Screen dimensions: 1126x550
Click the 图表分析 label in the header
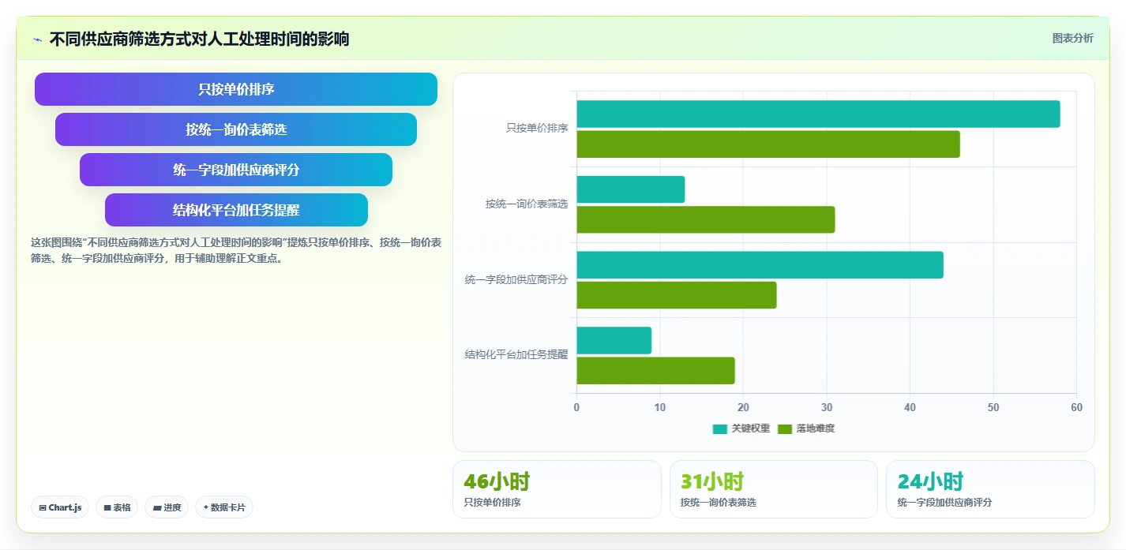click(1072, 38)
